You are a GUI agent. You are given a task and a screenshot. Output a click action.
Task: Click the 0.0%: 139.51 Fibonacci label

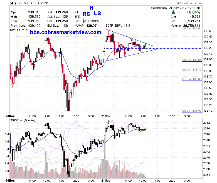193,29
